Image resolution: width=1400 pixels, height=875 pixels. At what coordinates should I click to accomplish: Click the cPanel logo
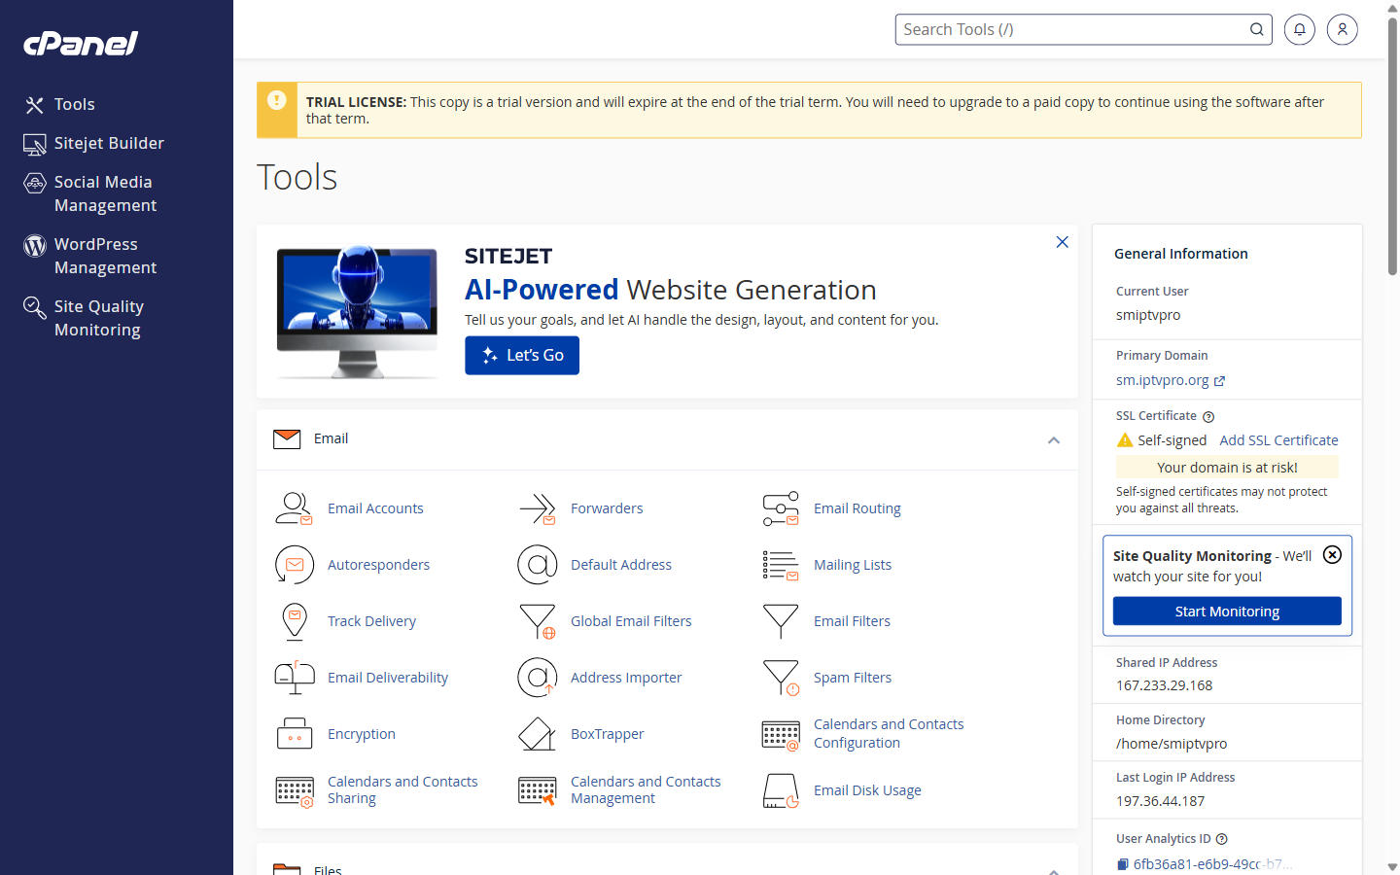81,43
